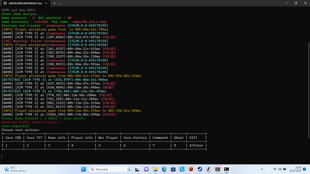Click the (DEAD) warn line at 00h:10m:30s
Viewport: 310px width, 174px height.
tap(58, 88)
